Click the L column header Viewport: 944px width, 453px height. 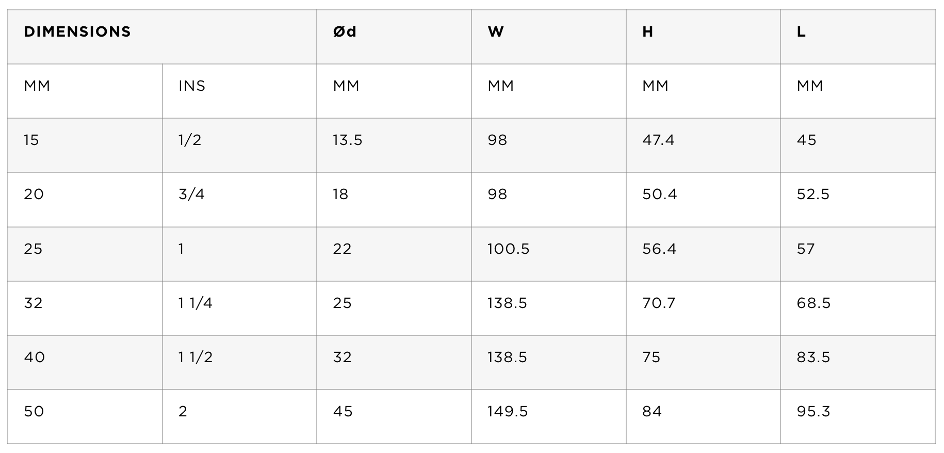click(858, 37)
